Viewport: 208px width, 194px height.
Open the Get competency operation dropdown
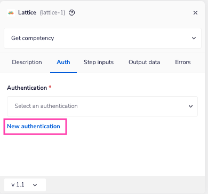[x=102, y=38]
